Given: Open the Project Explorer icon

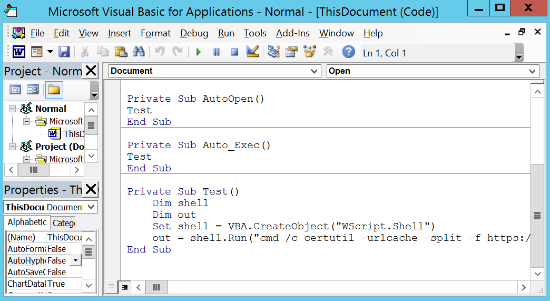Looking at the screenshot, I should click(x=273, y=53).
